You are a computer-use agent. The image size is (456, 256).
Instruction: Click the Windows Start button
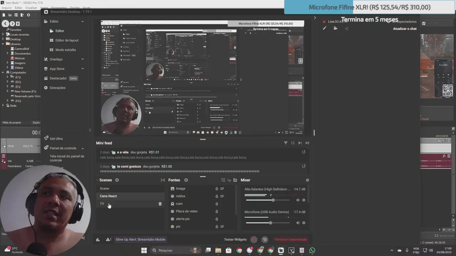point(144,250)
